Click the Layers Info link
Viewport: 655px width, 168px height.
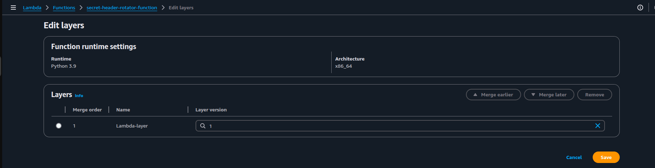[79, 96]
